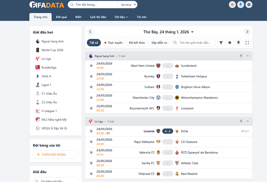Viewport: 267px width, 182px height.
Task: Click the THÊM ĐỘI BÓNG button
Action: point(55,155)
